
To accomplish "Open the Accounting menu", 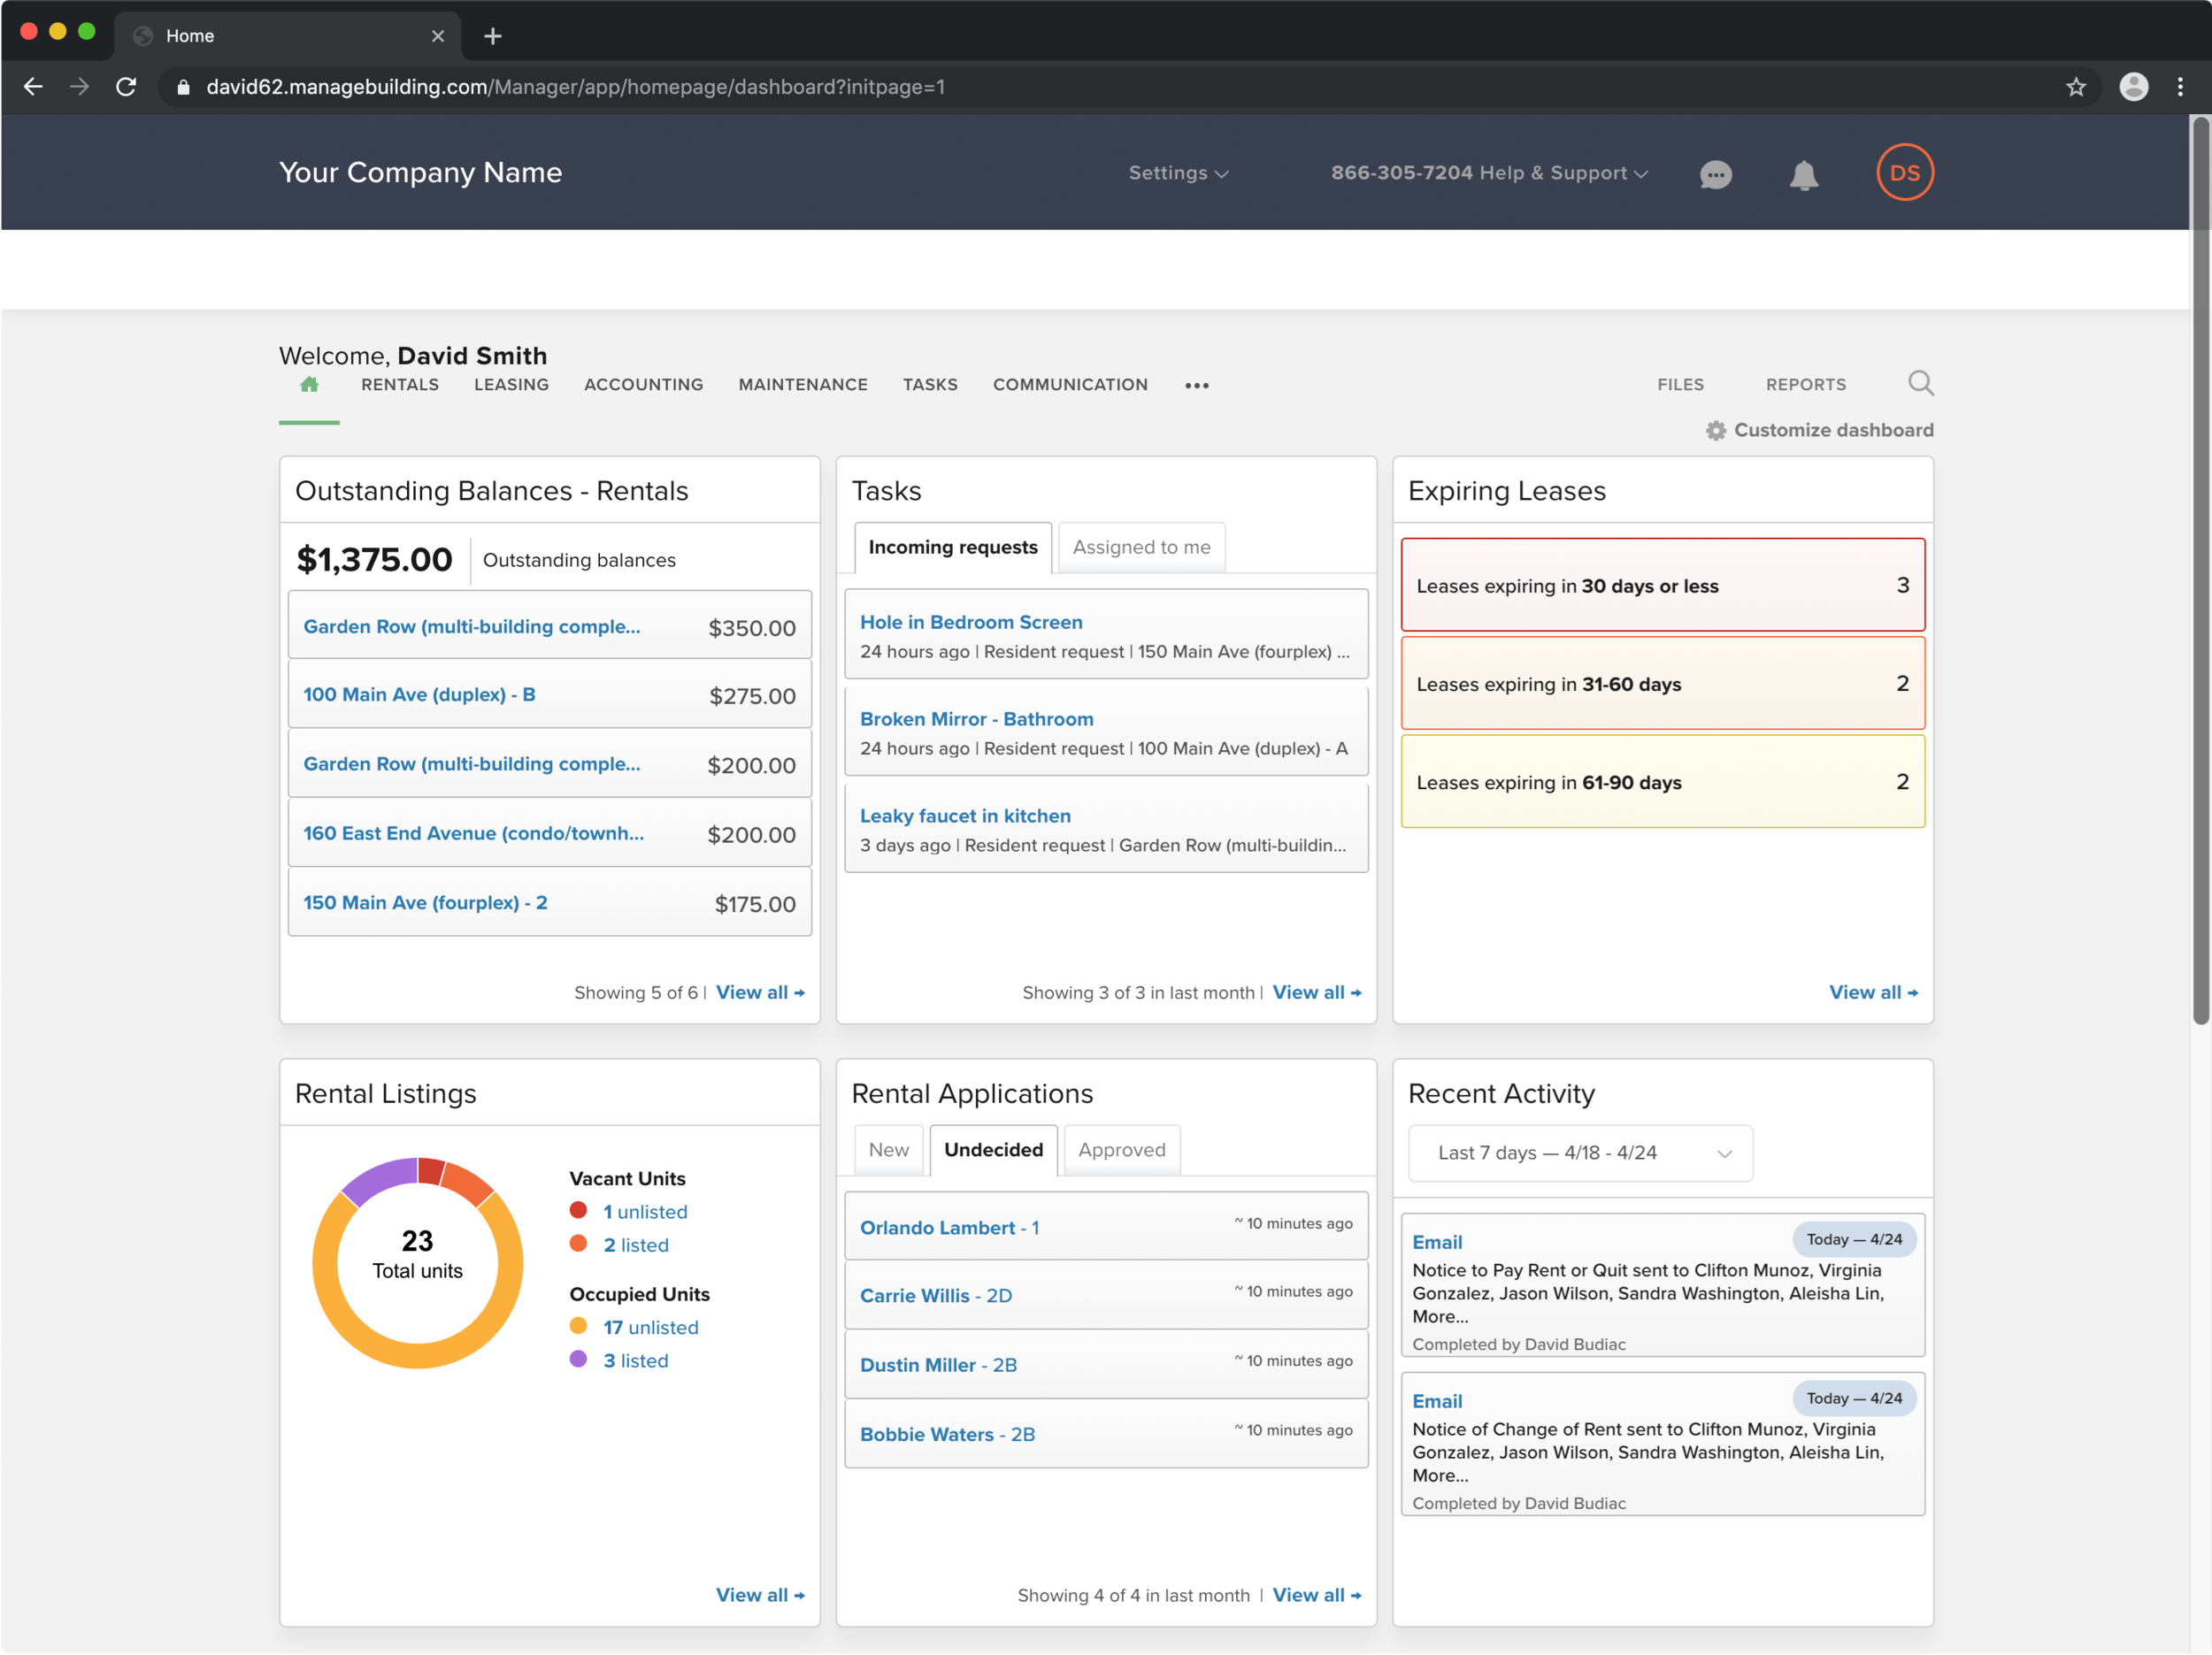I will point(643,385).
